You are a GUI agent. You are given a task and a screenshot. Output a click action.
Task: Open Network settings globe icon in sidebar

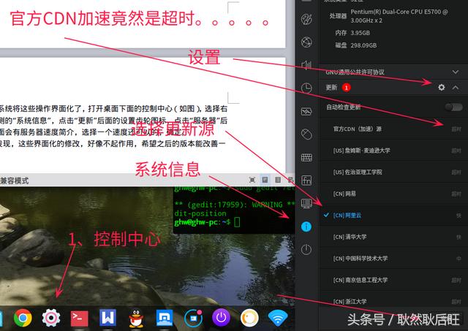click(x=306, y=42)
